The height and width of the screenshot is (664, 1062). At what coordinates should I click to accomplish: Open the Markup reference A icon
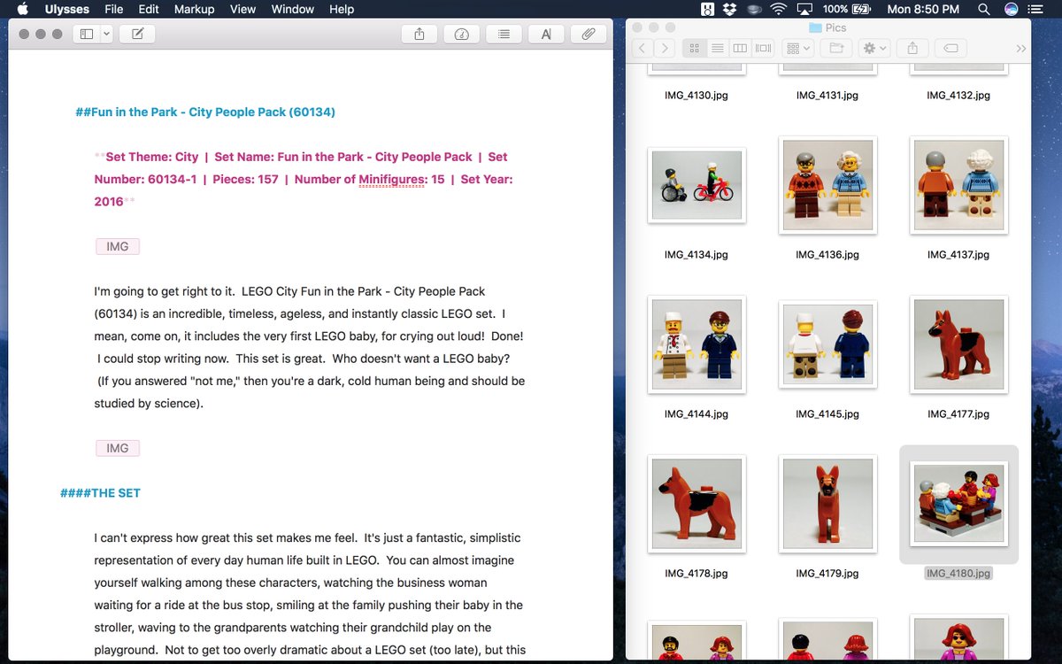tap(546, 34)
